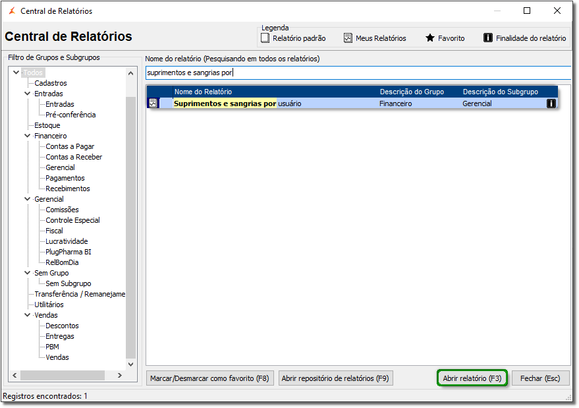This screenshot has height=408, width=579.
Task: Select Gerencial under Financeiro
Action: coord(60,167)
